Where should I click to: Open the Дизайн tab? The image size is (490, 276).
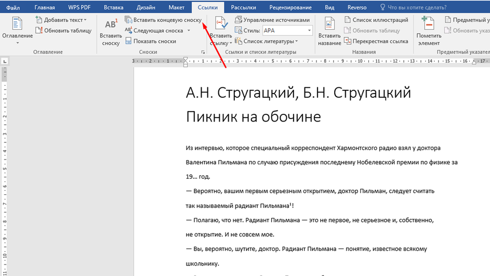coord(145,7)
